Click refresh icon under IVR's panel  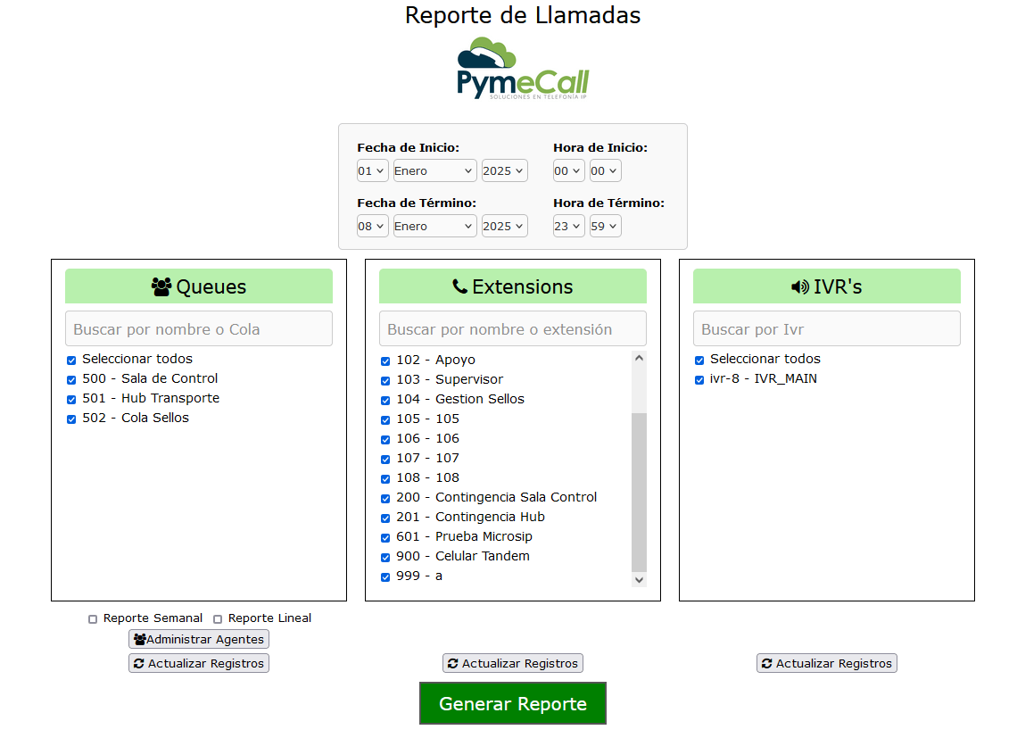[x=766, y=663]
